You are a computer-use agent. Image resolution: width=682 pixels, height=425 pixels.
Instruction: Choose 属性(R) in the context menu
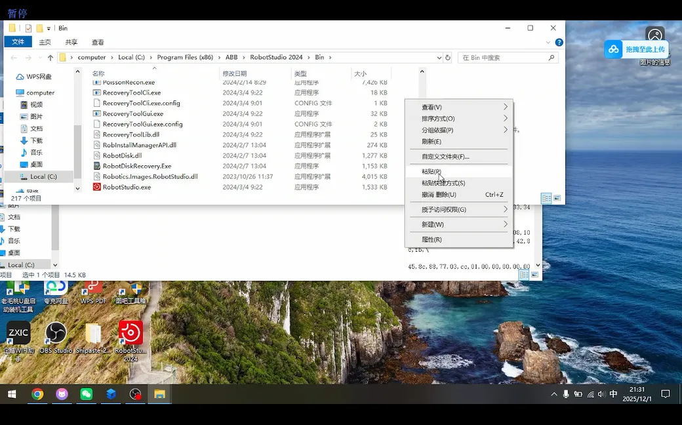click(459, 239)
